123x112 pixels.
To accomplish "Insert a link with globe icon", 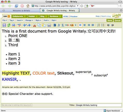I will pyautogui.click(x=49, y=25).
